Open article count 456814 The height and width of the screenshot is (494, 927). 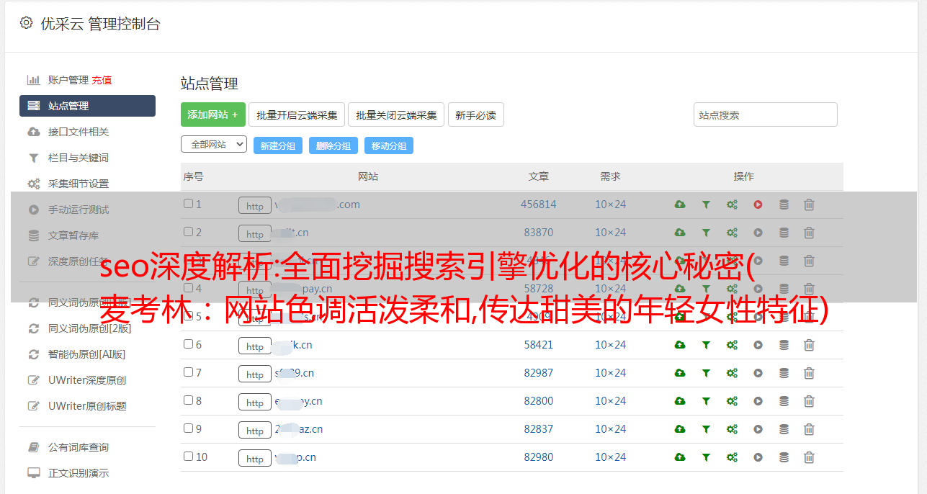539,205
